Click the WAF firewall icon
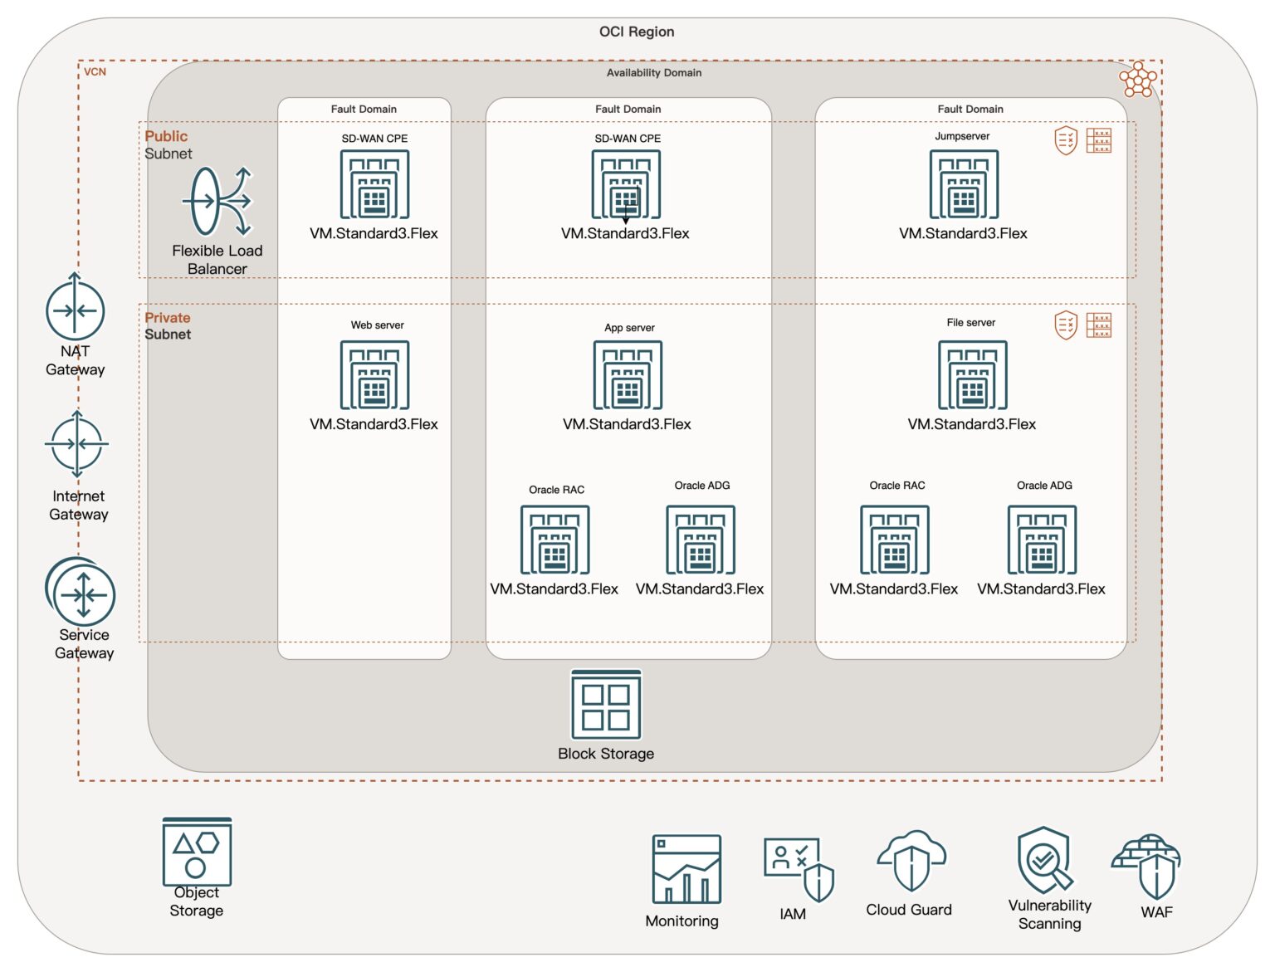 tap(1148, 867)
